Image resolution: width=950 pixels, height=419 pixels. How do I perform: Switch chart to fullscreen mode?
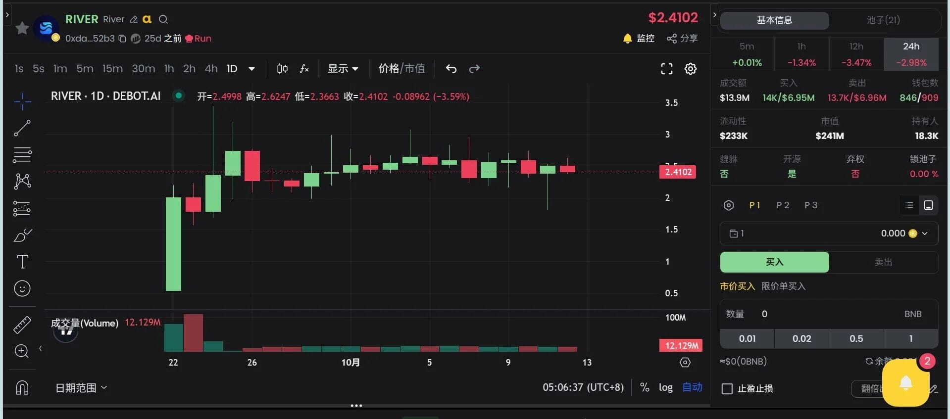(x=667, y=69)
